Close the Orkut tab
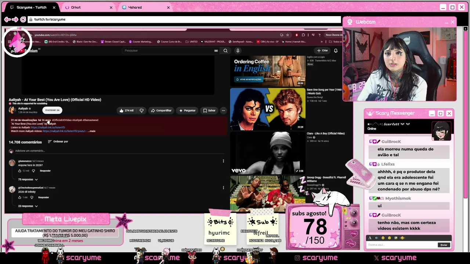470x264 pixels. tap(111, 7)
